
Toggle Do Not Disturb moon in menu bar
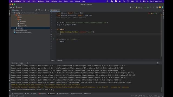click(120, 1)
